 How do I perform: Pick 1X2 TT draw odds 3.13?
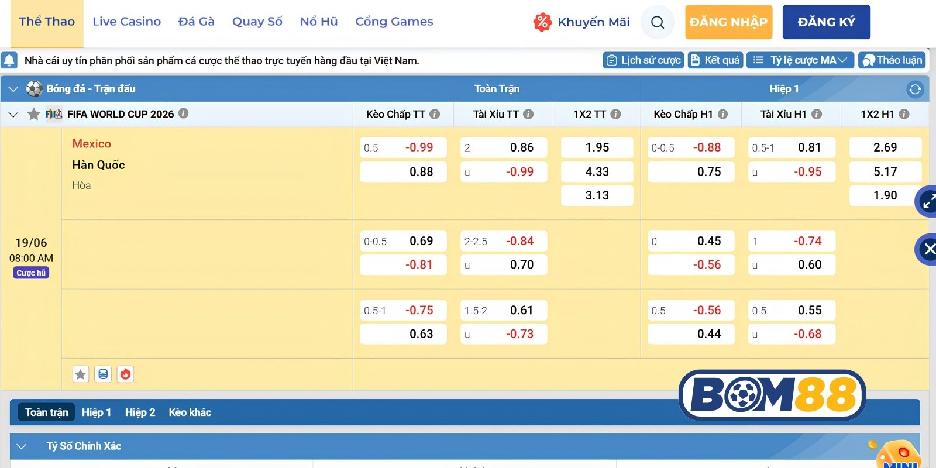597,195
